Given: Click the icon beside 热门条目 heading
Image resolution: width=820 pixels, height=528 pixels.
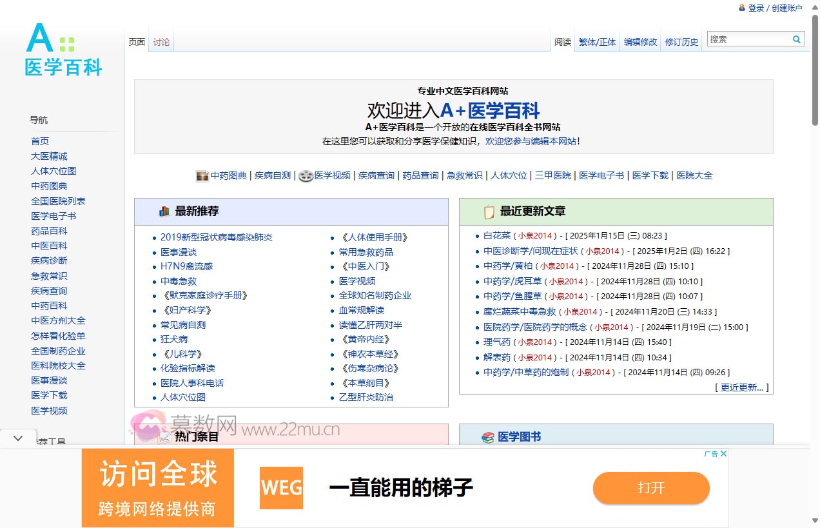Looking at the screenshot, I should (x=166, y=436).
